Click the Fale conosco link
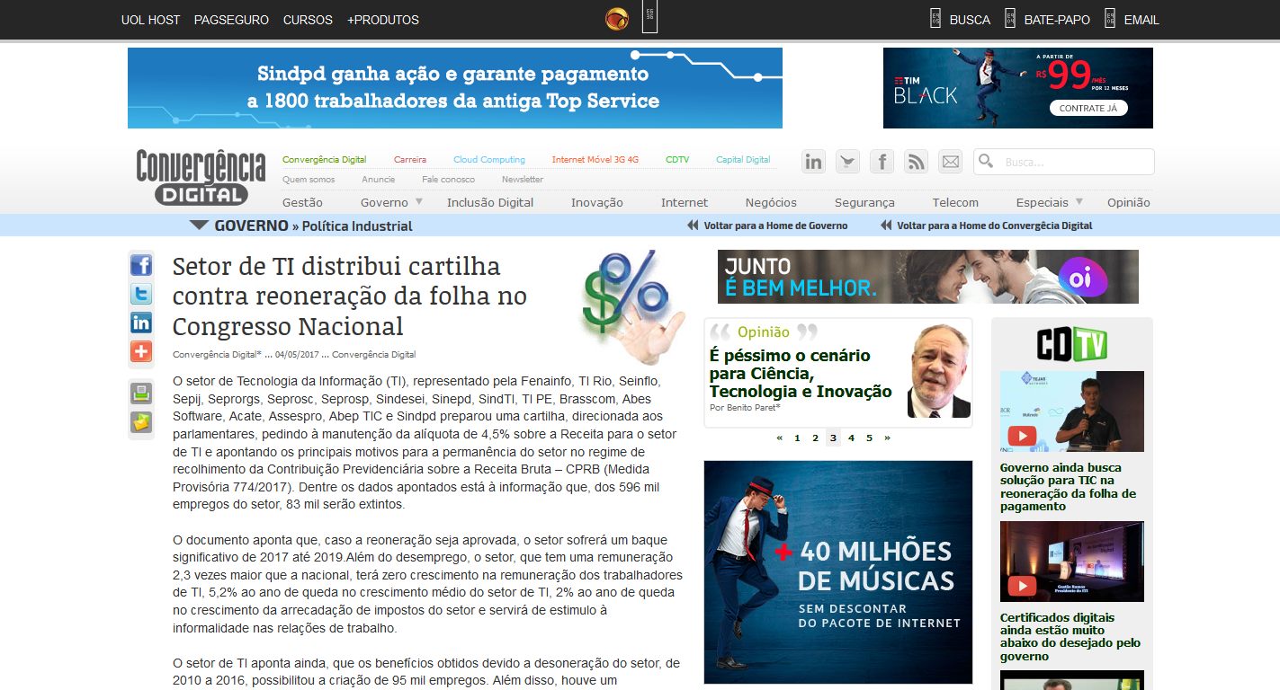 (x=449, y=180)
